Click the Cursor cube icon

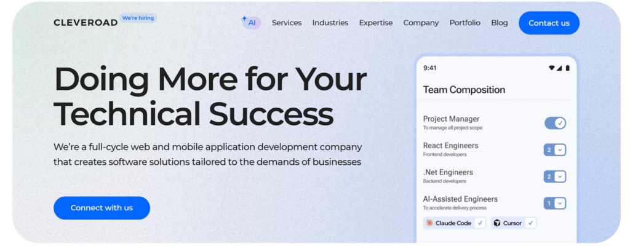pyautogui.click(x=496, y=223)
